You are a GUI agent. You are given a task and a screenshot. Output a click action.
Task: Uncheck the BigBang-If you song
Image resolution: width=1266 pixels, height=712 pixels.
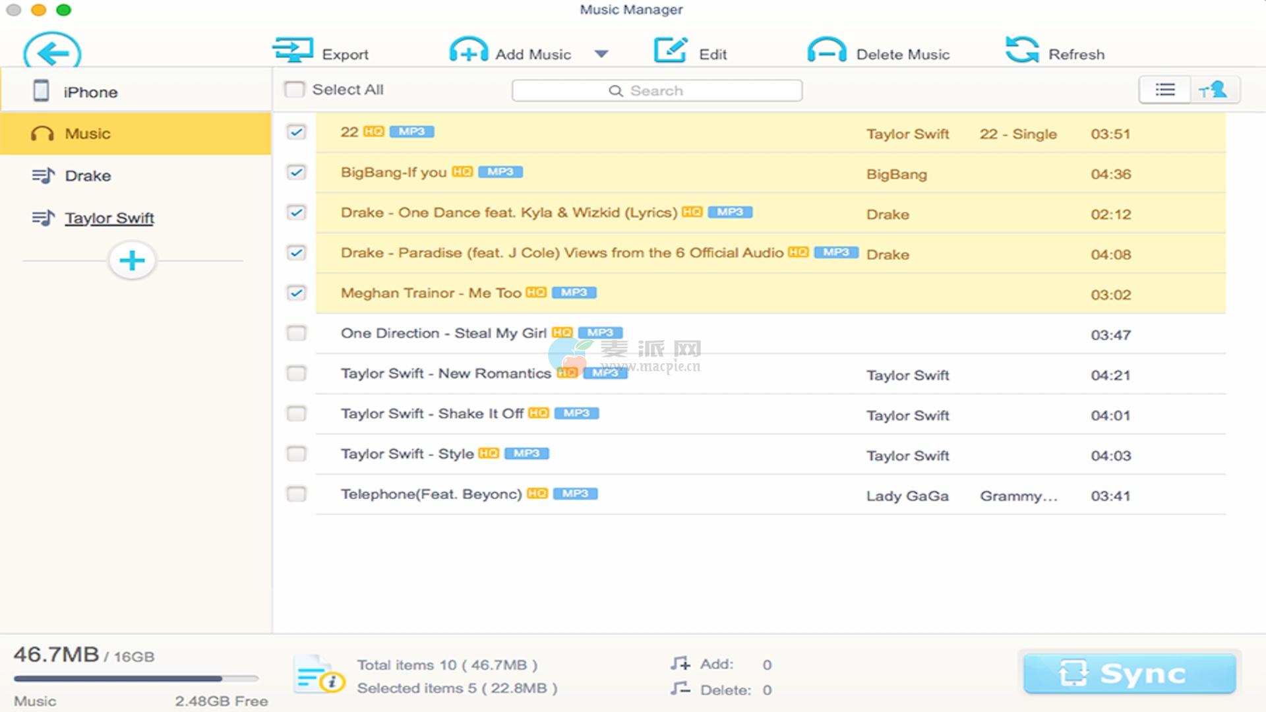click(x=297, y=173)
